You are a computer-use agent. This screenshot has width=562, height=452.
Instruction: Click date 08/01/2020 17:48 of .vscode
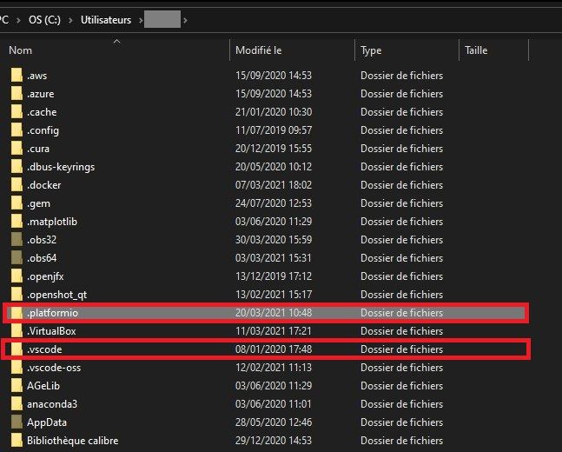tap(274, 349)
